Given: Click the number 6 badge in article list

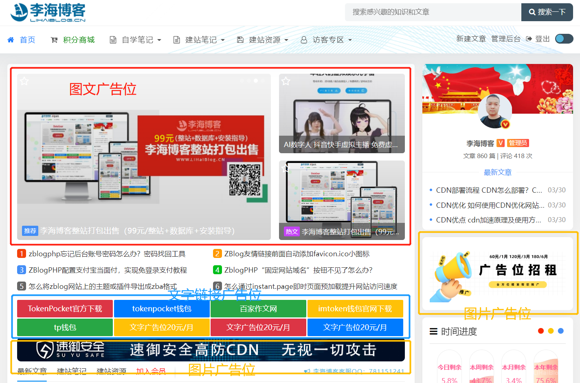Looking at the screenshot, I should (x=217, y=286).
